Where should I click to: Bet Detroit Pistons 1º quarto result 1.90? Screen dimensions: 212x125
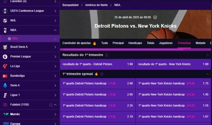pos(98,64)
